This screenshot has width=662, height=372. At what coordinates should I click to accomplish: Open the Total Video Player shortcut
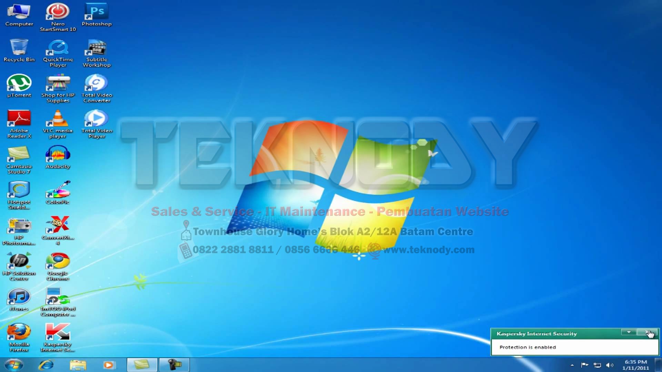click(x=97, y=124)
